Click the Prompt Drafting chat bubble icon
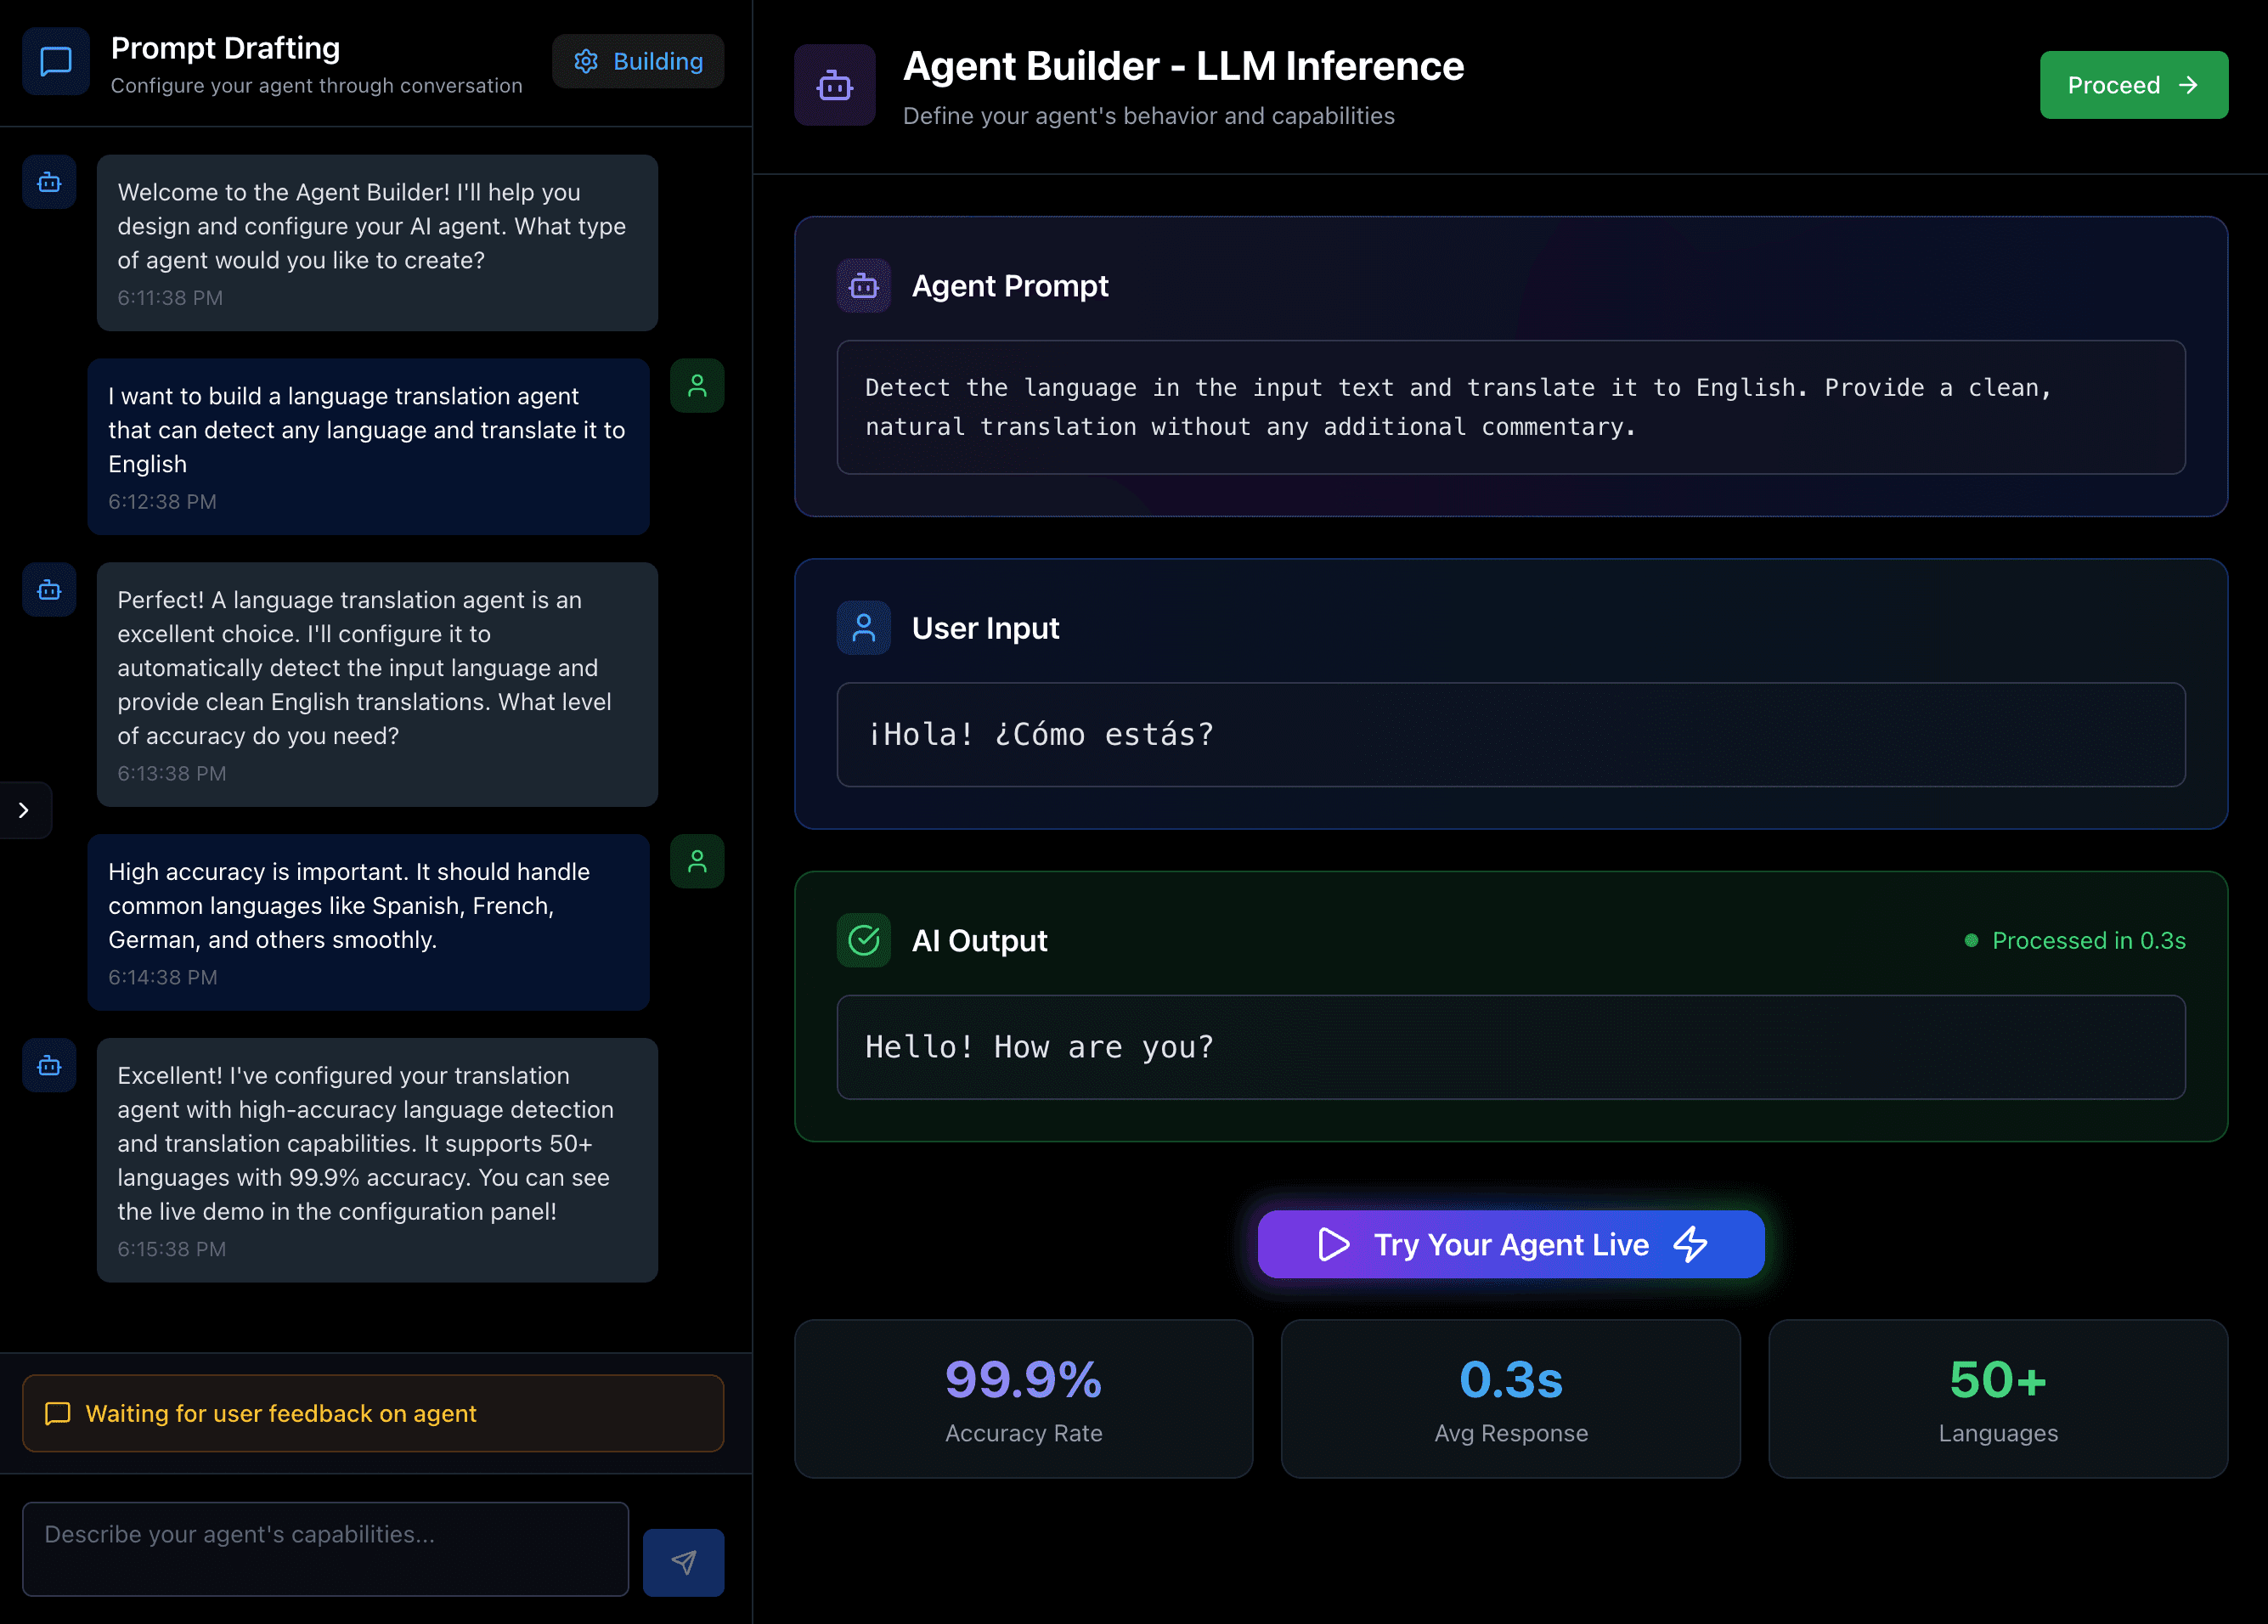The width and height of the screenshot is (2268, 1624). (56, 62)
